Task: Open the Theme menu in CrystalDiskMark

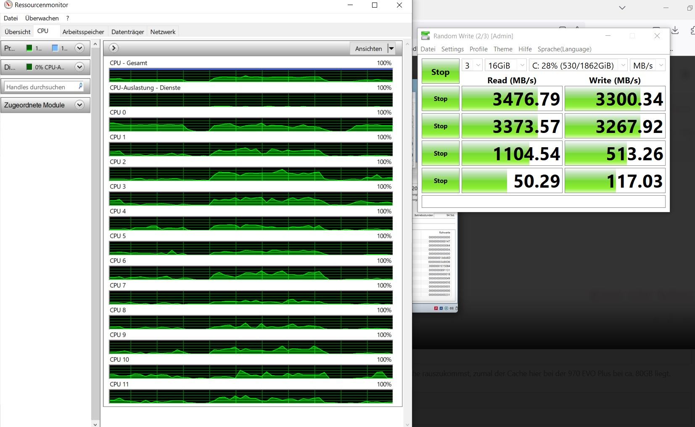Action: 503,49
